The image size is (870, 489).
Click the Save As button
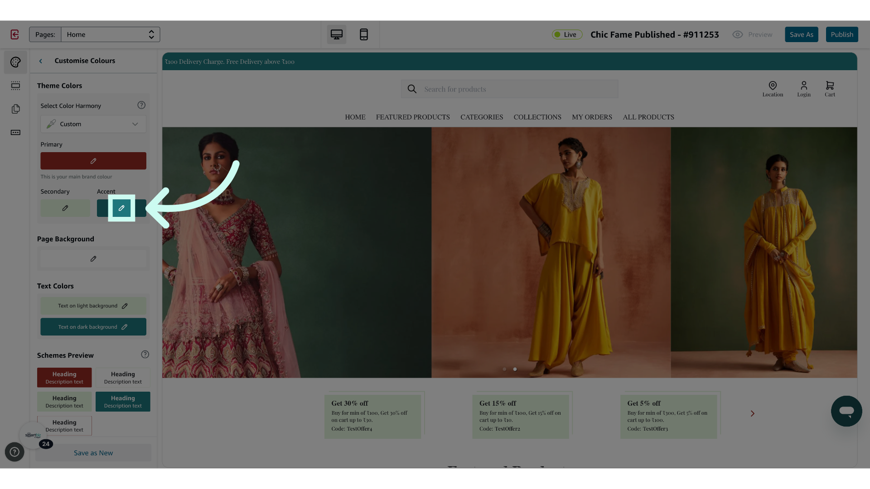801,34
